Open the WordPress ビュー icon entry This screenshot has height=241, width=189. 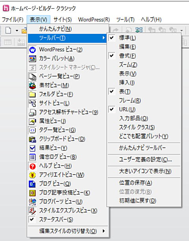[32, 50]
